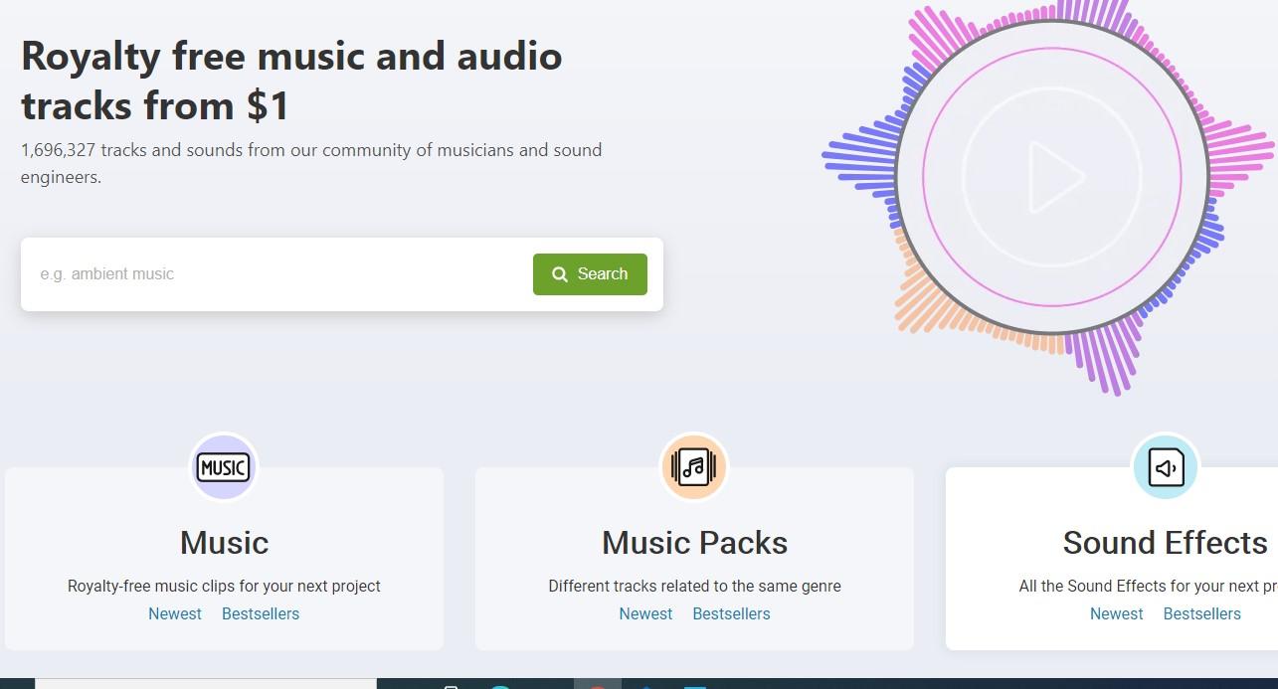Viewport: 1278px width, 689px height.
Task: Click 'Royalty-free music clips for your next project' text
Action: (224, 586)
